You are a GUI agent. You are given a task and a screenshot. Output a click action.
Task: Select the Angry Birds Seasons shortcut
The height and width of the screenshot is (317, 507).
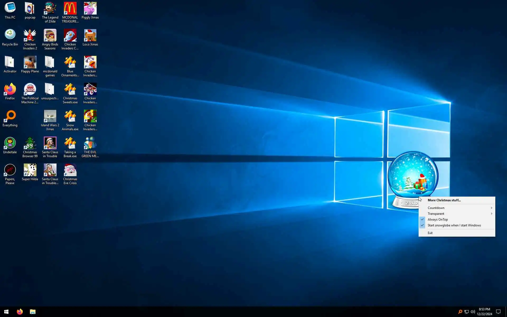[50, 36]
